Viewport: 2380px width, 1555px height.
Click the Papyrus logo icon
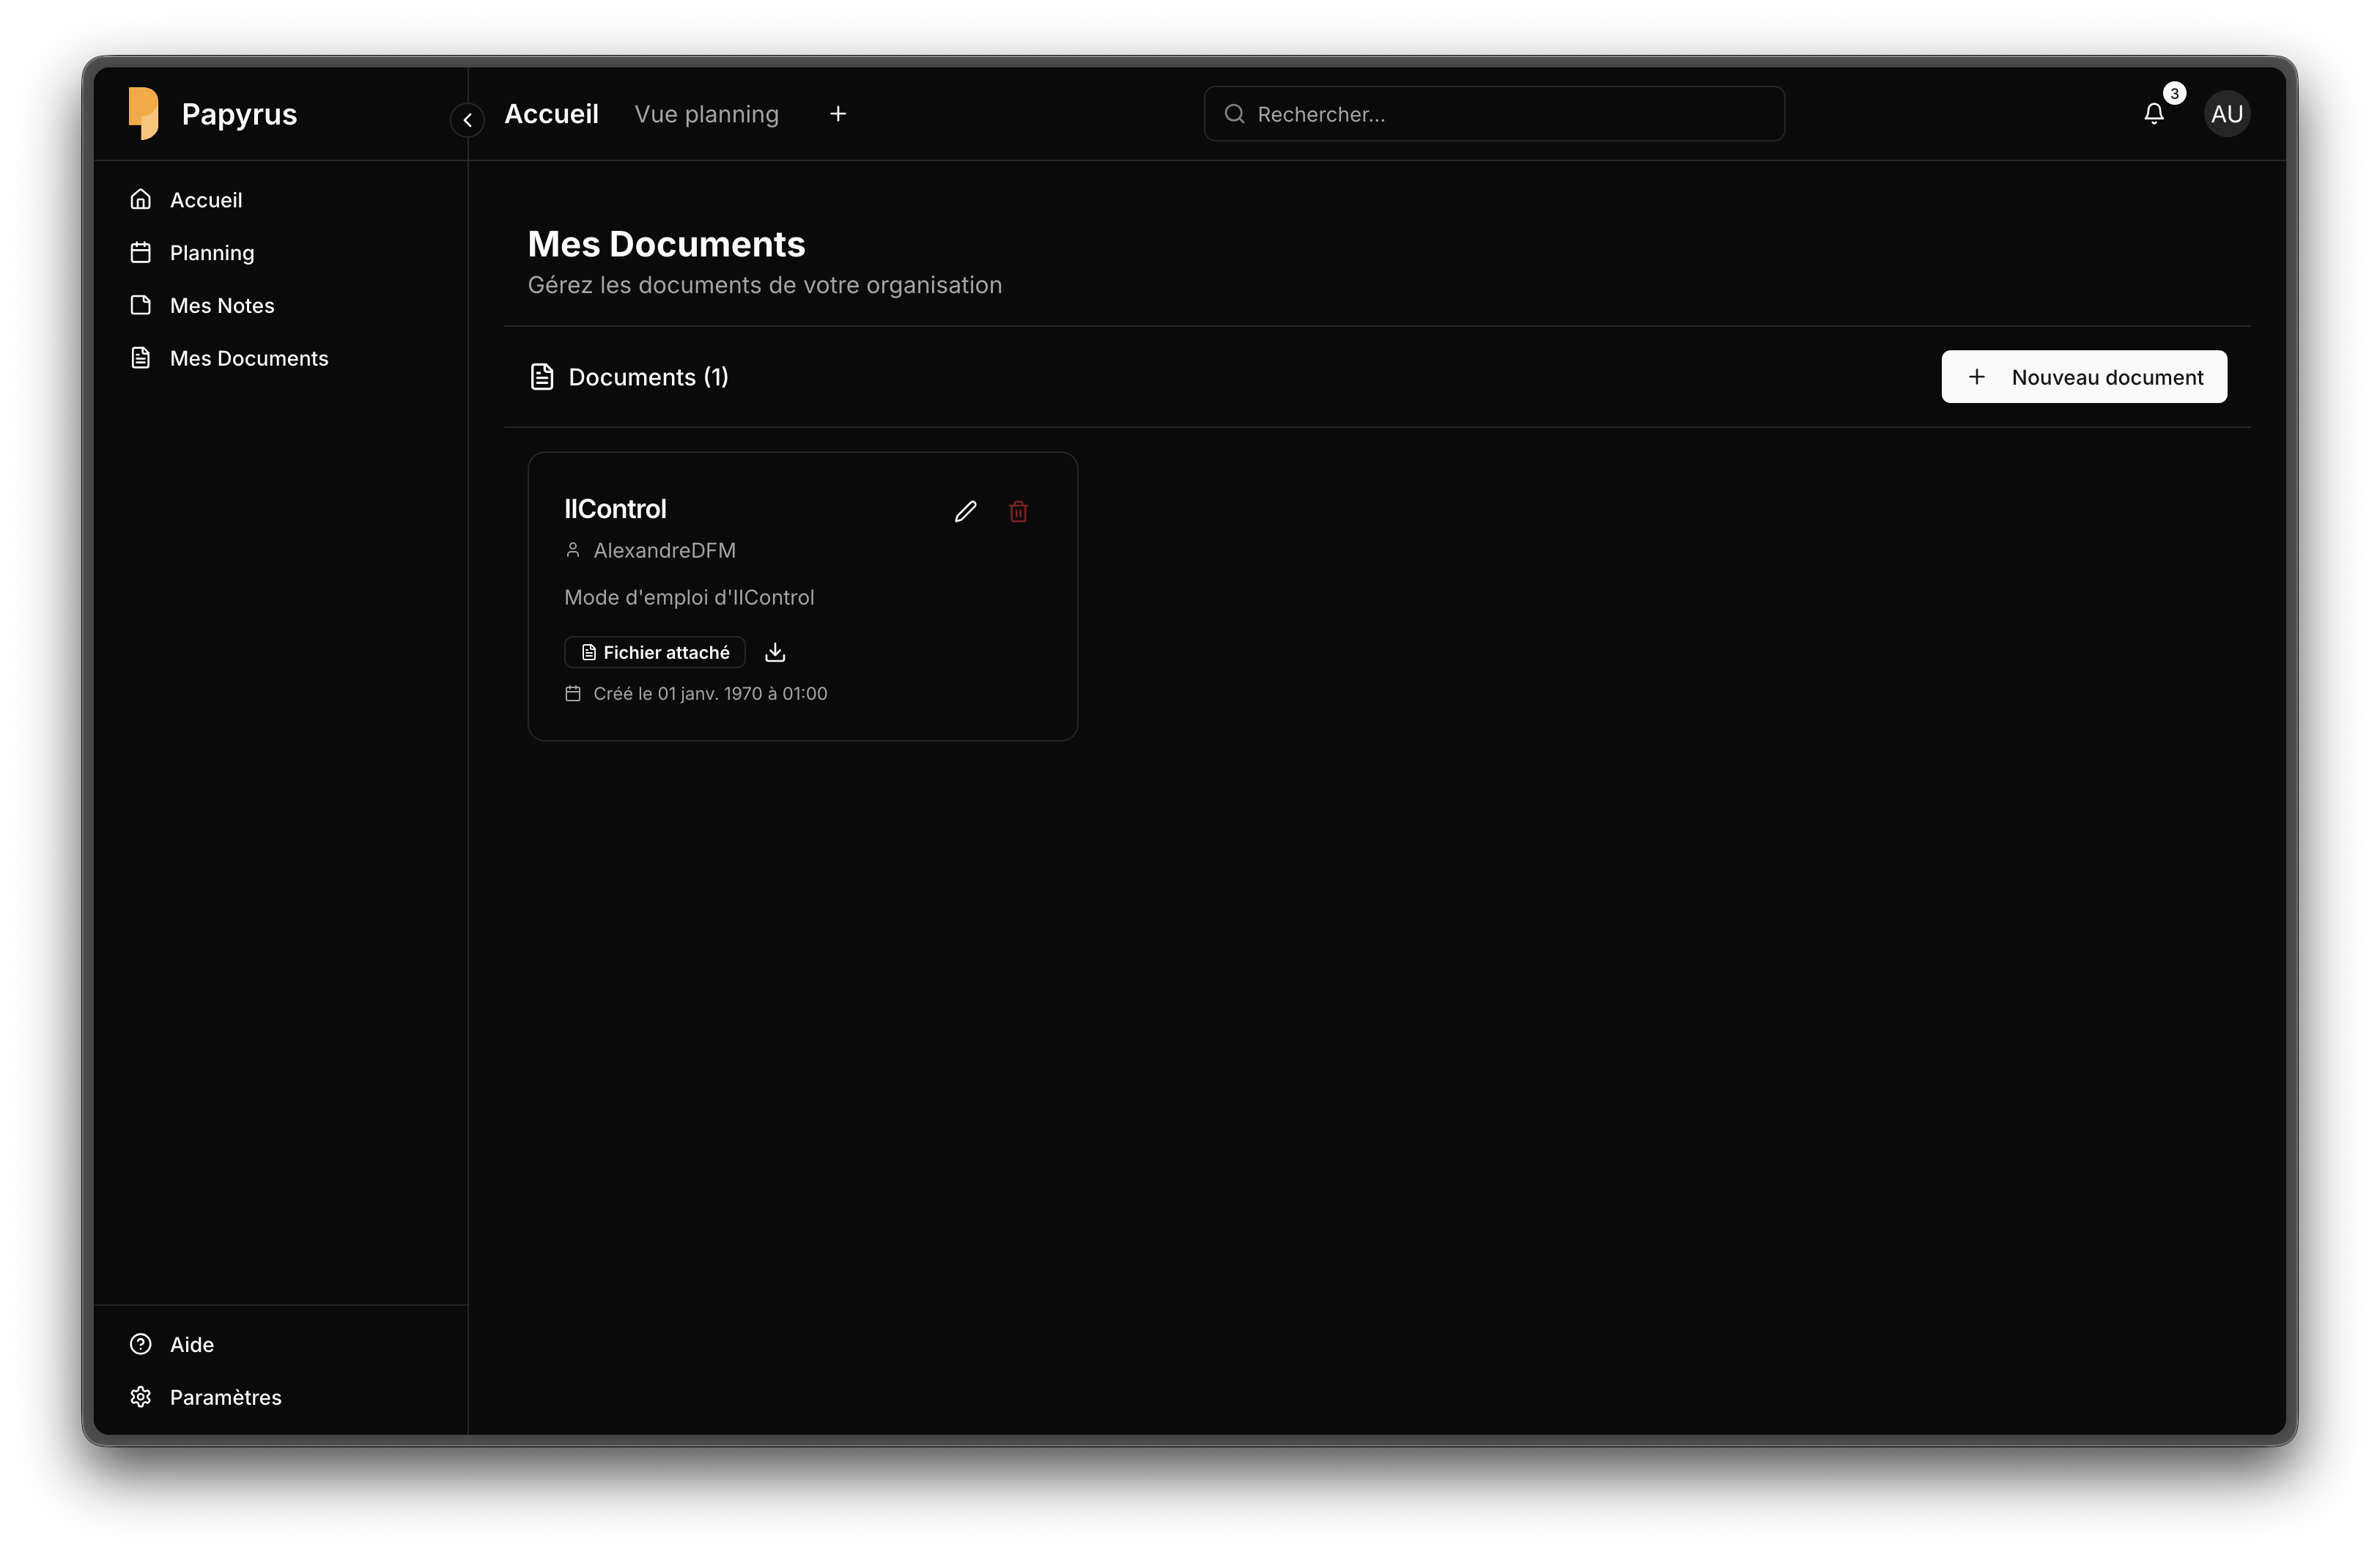point(144,113)
